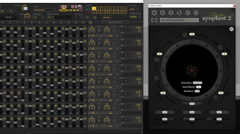Click Synplant redo arrow
Image resolution: width=240 pixels, height=134 pixels.
[196, 13]
